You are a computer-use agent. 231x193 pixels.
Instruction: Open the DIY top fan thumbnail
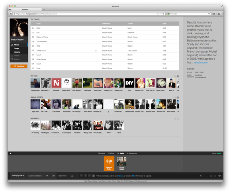click(129, 83)
